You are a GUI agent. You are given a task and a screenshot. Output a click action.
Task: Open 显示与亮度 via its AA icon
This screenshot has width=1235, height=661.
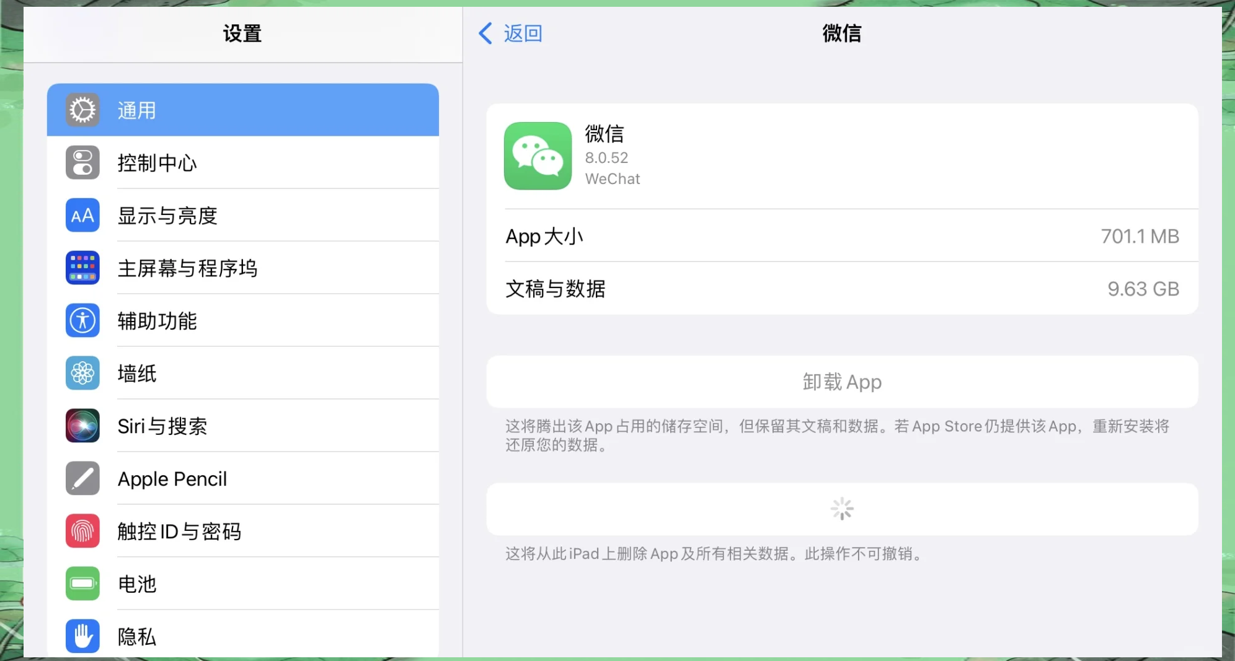coord(82,215)
